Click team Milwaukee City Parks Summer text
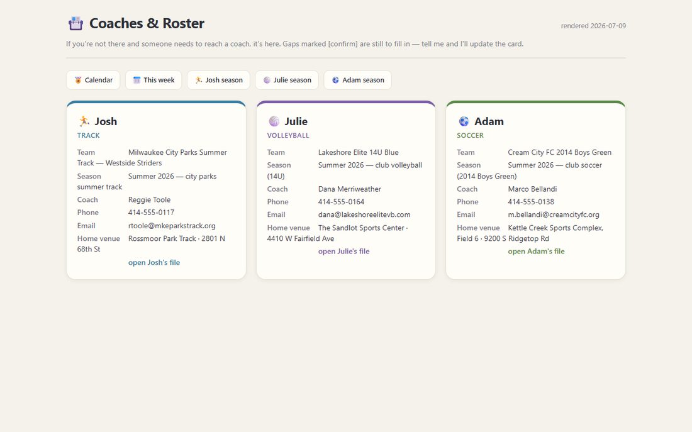 pos(177,152)
